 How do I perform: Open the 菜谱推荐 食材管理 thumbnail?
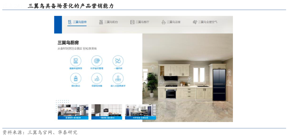pos(73,112)
